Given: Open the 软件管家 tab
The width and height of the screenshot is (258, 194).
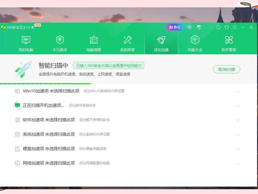Looking at the screenshot, I should point(229,44).
